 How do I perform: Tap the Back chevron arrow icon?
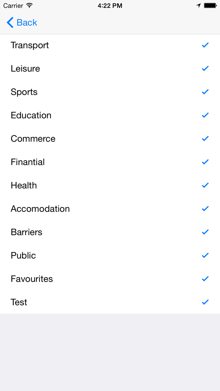(10, 23)
